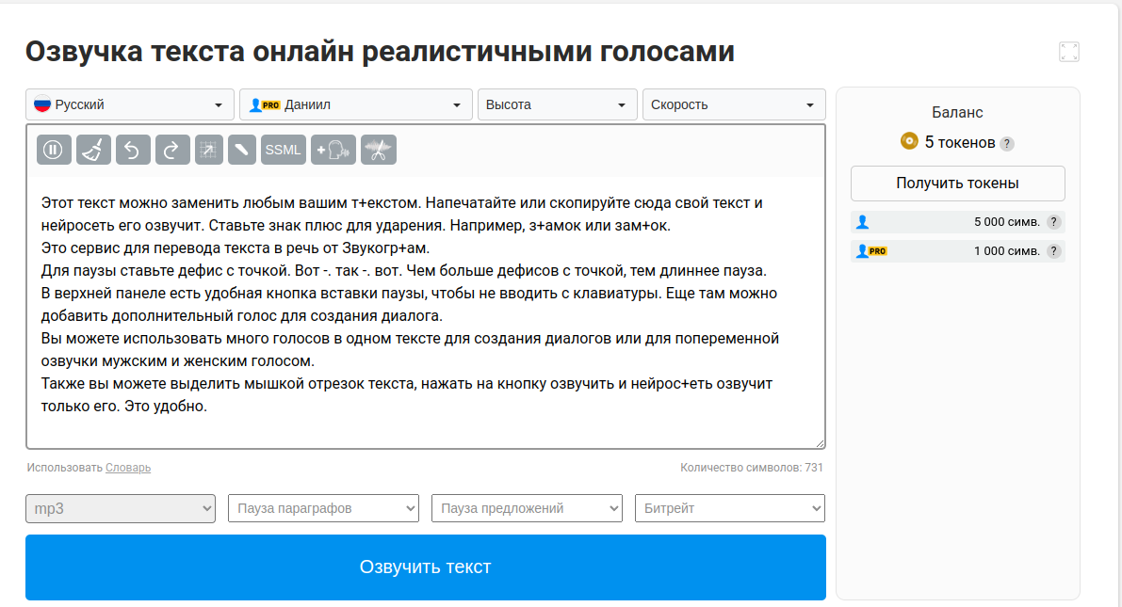Image resolution: width=1122 pixels, height=607 pixels.
Task: Toggle fullscreen with the expand icon
Action: [1069, 52]
